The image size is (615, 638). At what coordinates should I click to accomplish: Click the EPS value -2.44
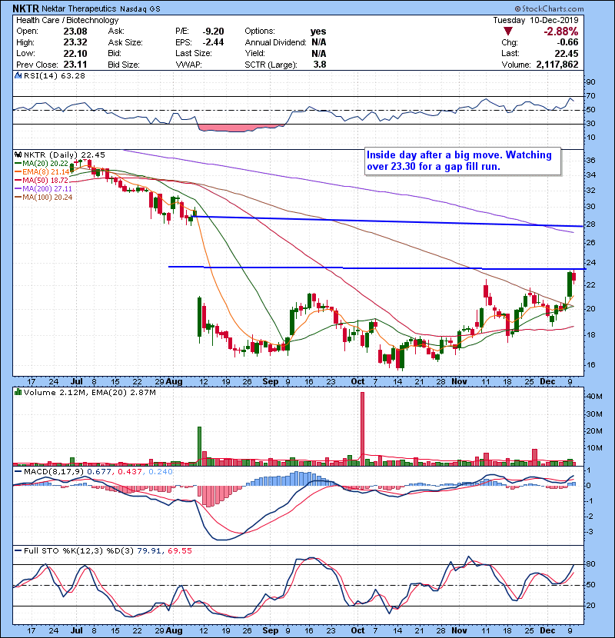(x=213, y=42)
